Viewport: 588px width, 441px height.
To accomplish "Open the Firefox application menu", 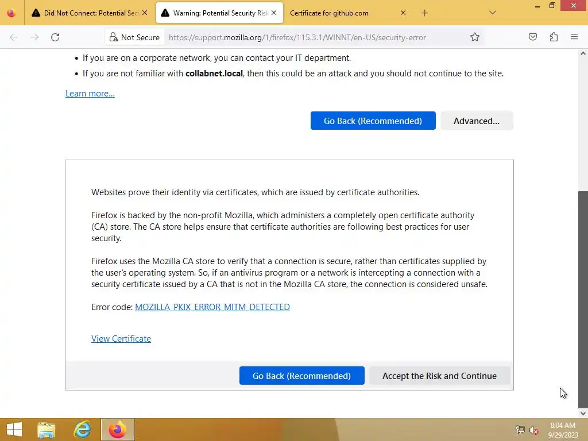I will 574,37.
